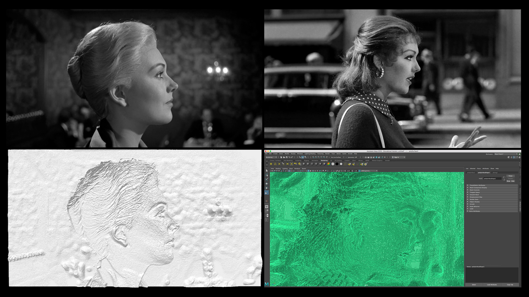Image resolution: width=529 pixels, height=297 pixels.
Task: Click the light gray material sphere on shelf
Action: [333, 164]
